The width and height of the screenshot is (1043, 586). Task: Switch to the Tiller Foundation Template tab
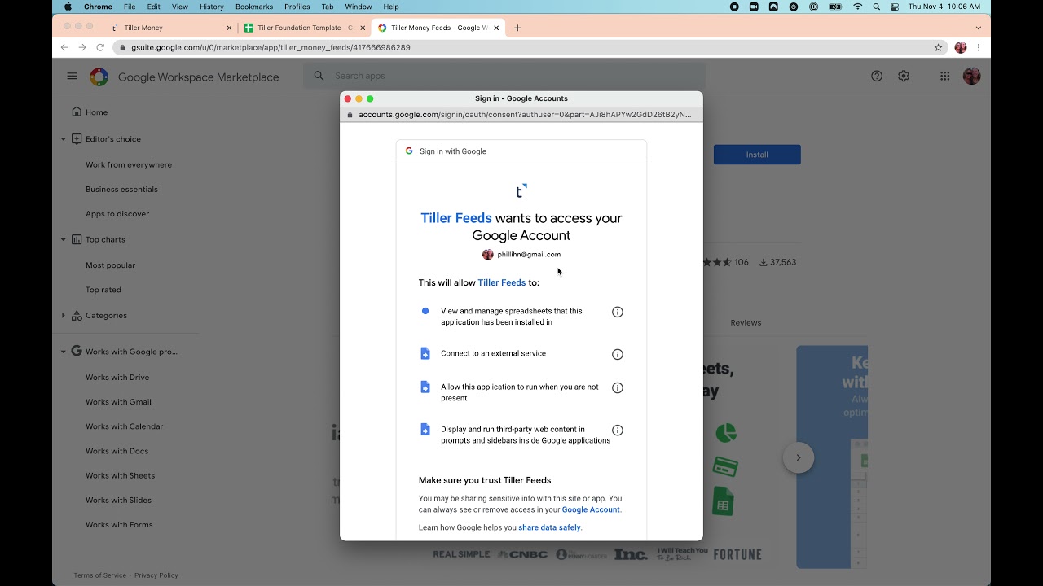click(x=306, y=28)
